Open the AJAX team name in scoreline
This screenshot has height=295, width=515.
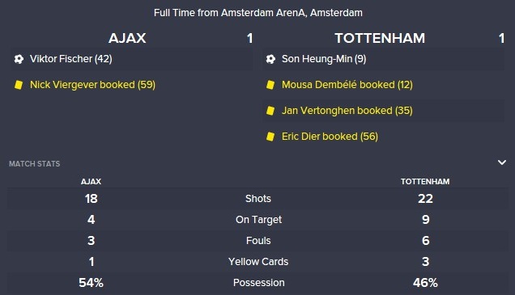point(127,38)
